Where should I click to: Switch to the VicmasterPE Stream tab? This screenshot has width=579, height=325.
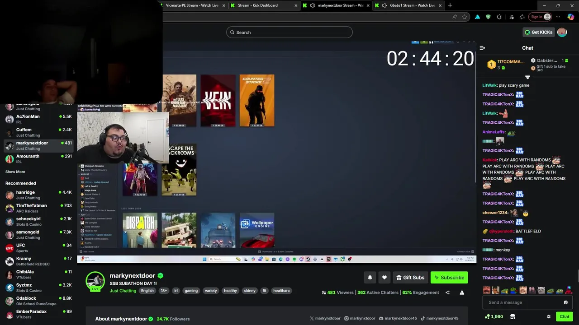tap(192, 5)
